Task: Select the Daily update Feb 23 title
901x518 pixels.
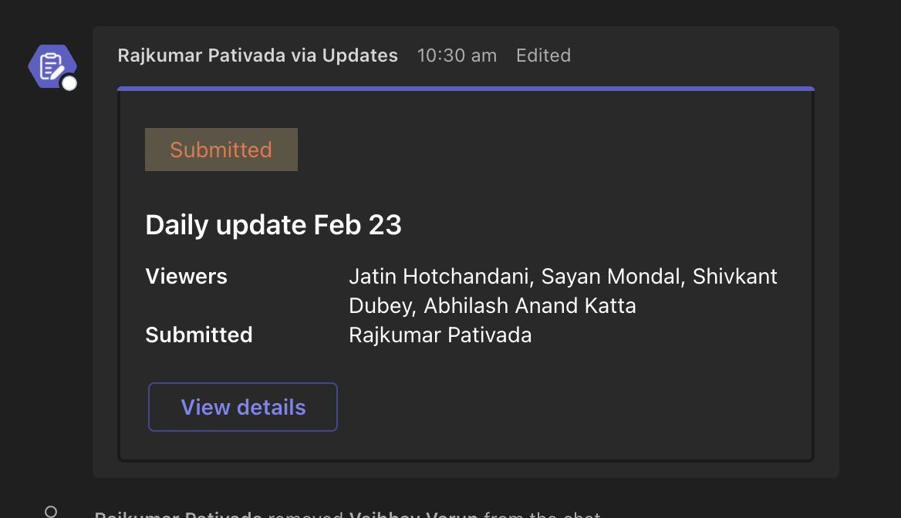Action: click(273, 225)
